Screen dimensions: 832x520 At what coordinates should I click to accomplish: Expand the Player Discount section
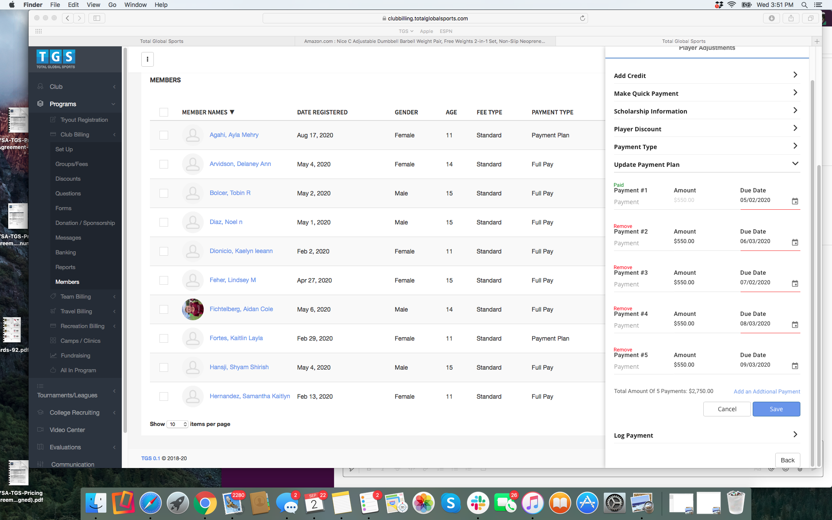(x=707, y=129)
